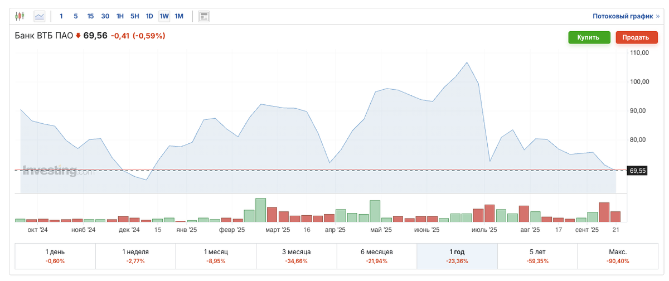This screenshot has width=669, height=281.
Task: Click the май '25 date label
Action: click(x=381, y=230)
